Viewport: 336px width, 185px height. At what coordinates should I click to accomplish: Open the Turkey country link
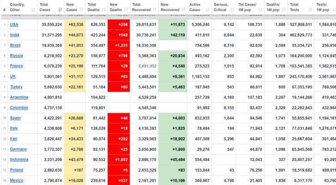pyautogui.click(x=16, y=87)
